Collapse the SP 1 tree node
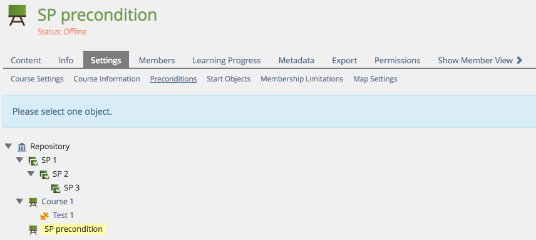Image resolution: width=536 pixels, height=240 pixels. 20,160
